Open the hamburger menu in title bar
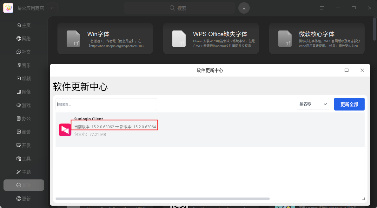The height and width of the screenshot is (208, 377). (x=322, y=8)
